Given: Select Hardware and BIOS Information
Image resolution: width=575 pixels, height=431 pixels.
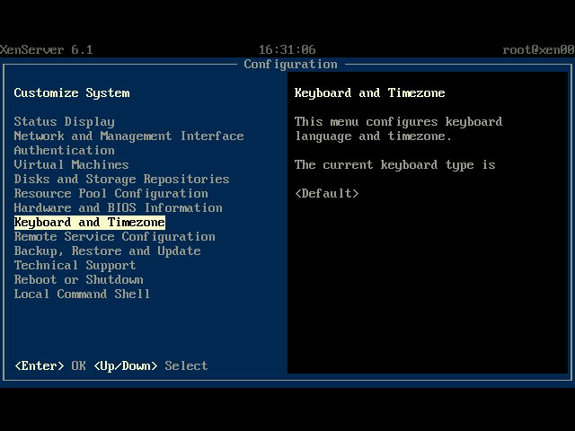Looking at the screenshot, I should point(118,207).
